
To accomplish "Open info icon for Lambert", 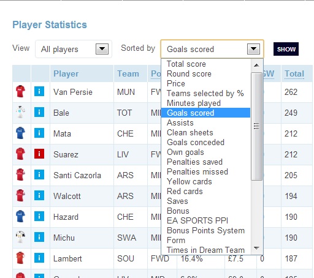I will [x=39, y=258].
